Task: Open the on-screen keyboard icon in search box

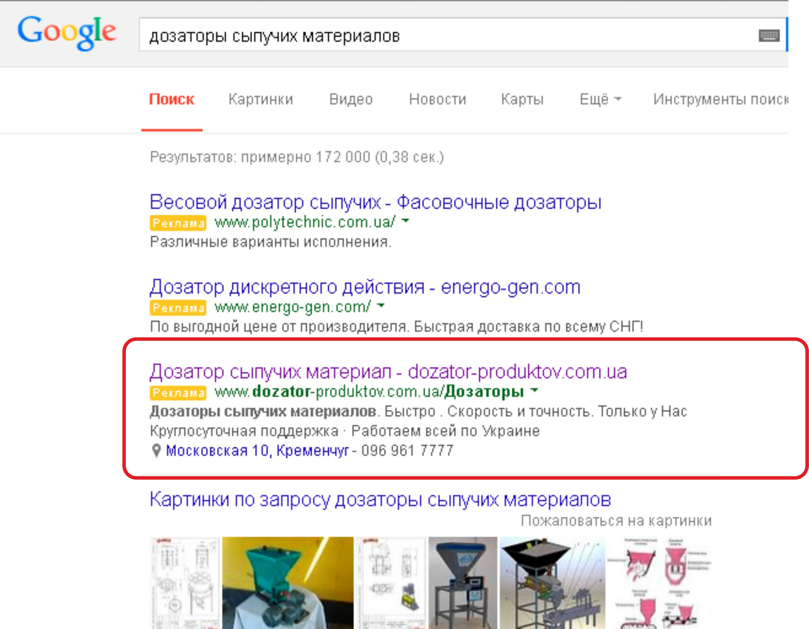Action: pyautogui.click(x=769, y=36)
